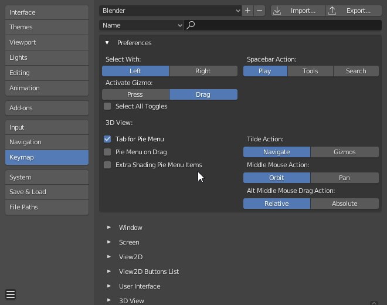387x305 pixels.
Task: Expand the Screen keymap section
Action: 109,242
